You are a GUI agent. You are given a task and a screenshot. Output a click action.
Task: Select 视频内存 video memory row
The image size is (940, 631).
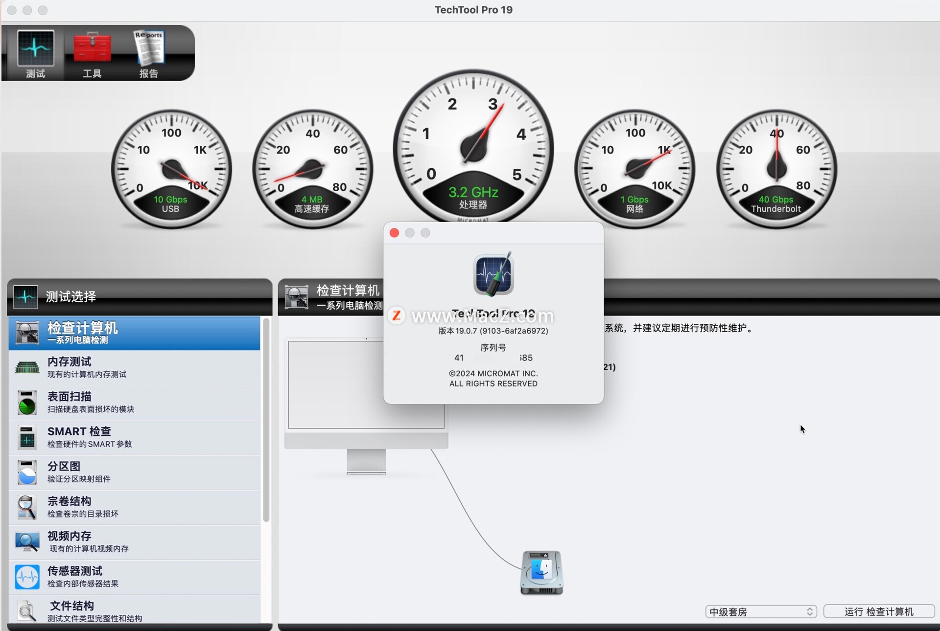[134, 542]
